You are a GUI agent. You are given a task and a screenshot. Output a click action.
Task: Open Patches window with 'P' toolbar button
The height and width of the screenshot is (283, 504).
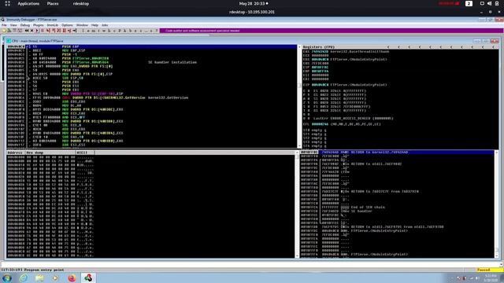pyautogui.click(x=120, y=31)
